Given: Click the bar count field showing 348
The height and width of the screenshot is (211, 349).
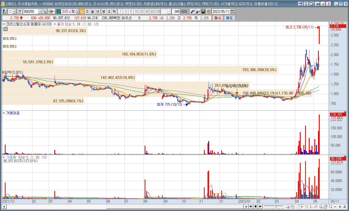Looking at the screenshot, I should pos(176,11).
